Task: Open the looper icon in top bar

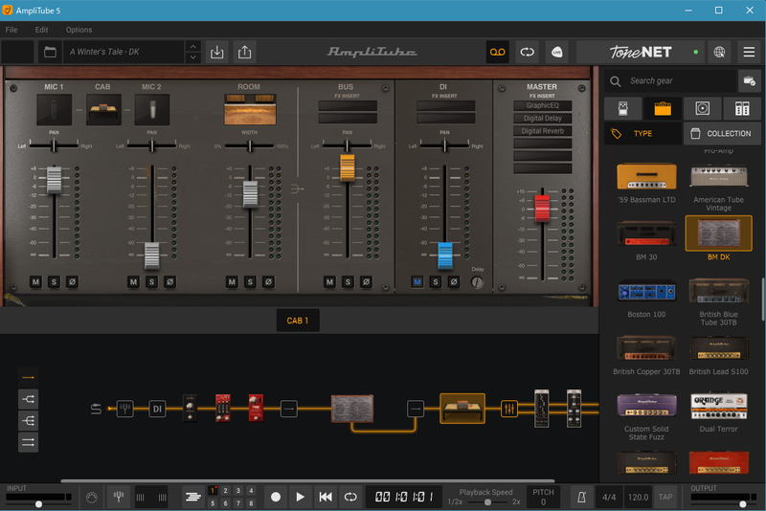Action: 528,52
